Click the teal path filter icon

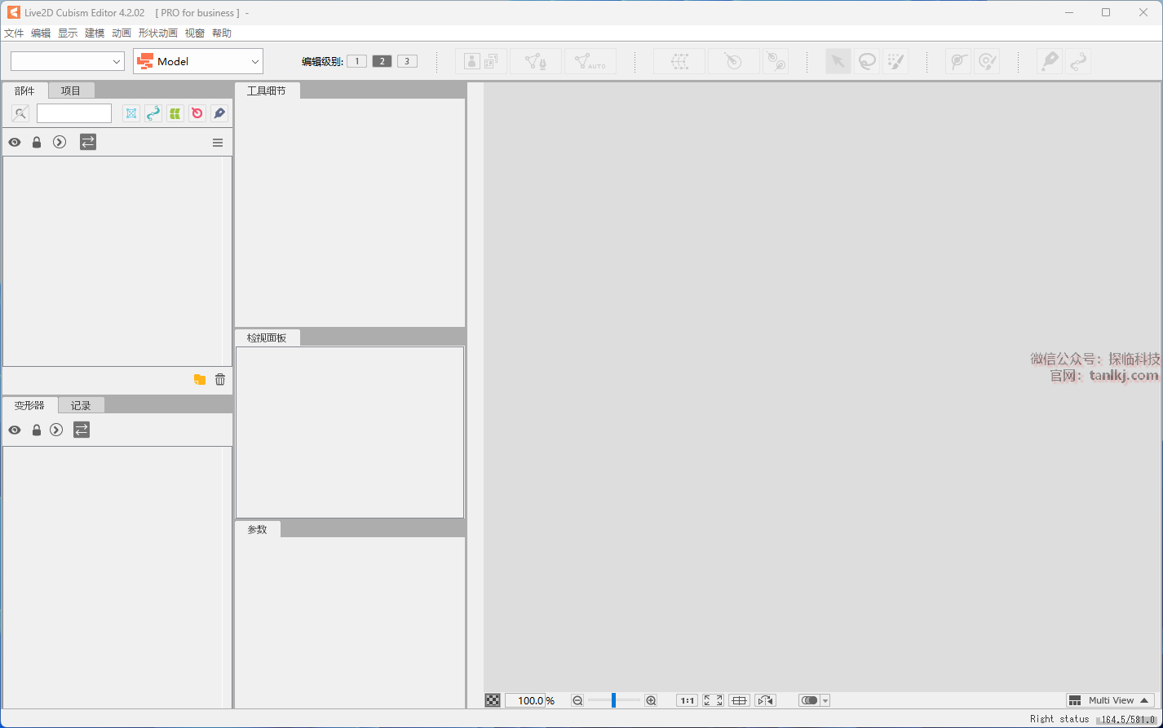pos(153,113)
